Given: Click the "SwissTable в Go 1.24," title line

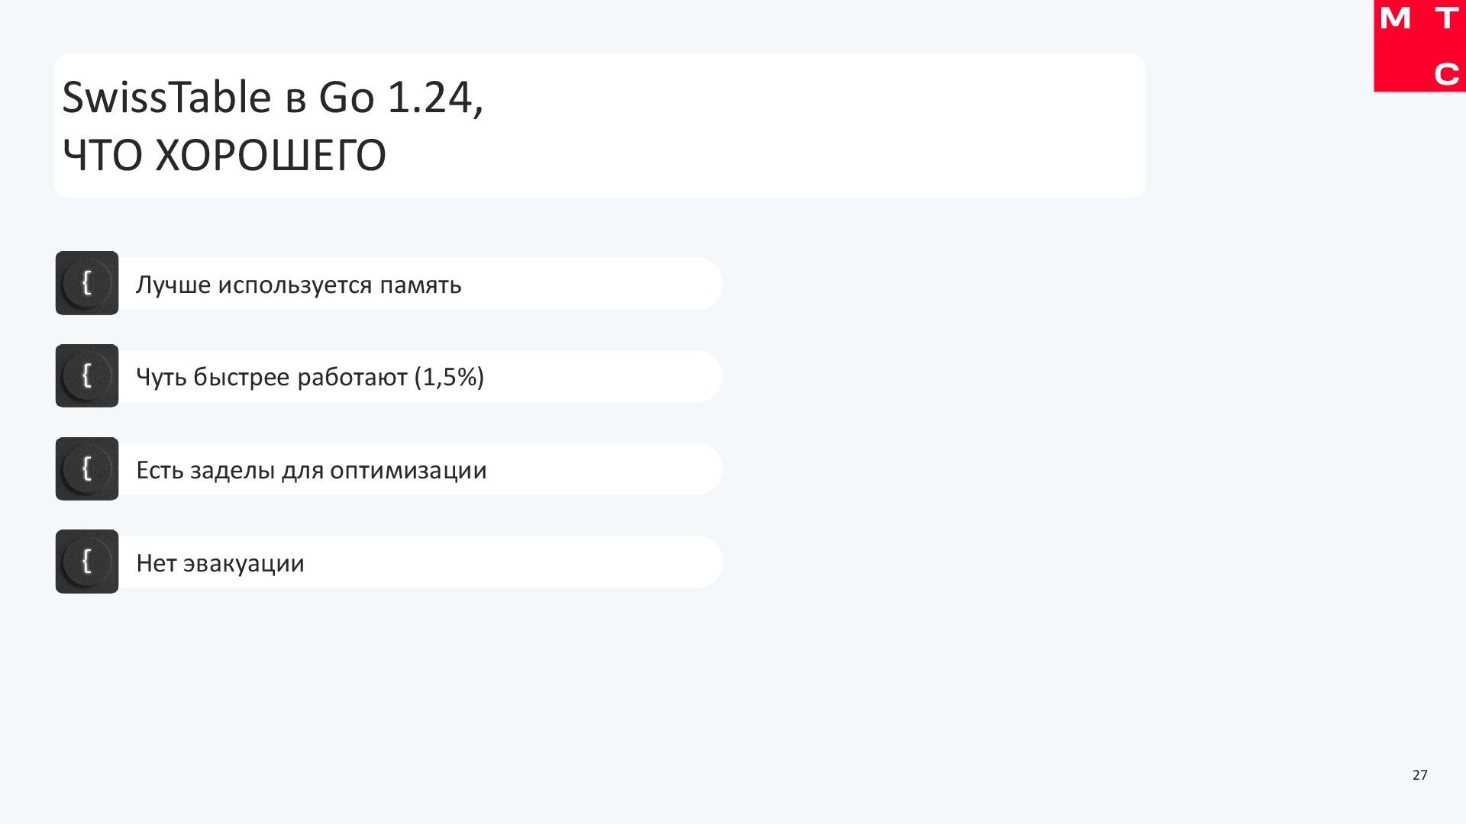Looking at the screenshot, I should click(x=273, y=98).
